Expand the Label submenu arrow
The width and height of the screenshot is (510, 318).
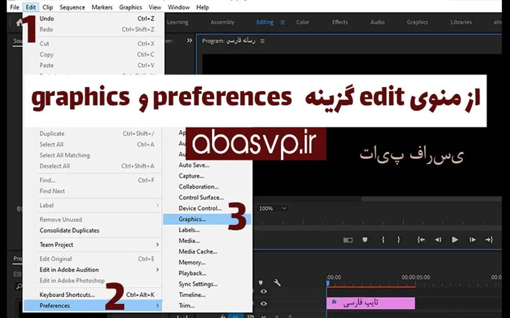tap(158, 205)
